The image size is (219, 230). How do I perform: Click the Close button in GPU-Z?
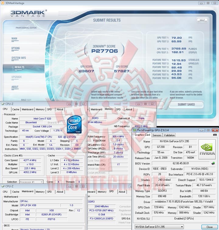click(x=210, y=227)
